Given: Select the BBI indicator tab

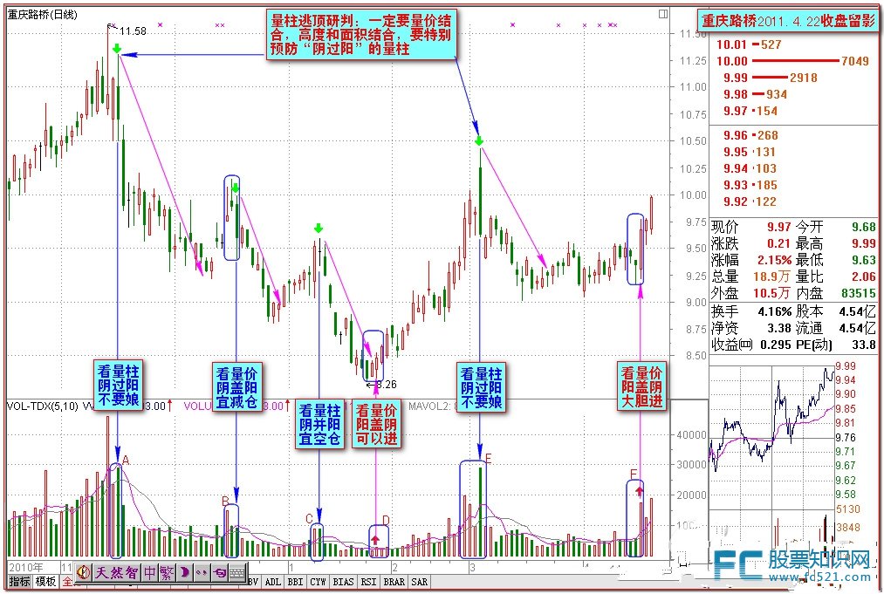Looking at the screenshot, I should (x=296, y=582).
